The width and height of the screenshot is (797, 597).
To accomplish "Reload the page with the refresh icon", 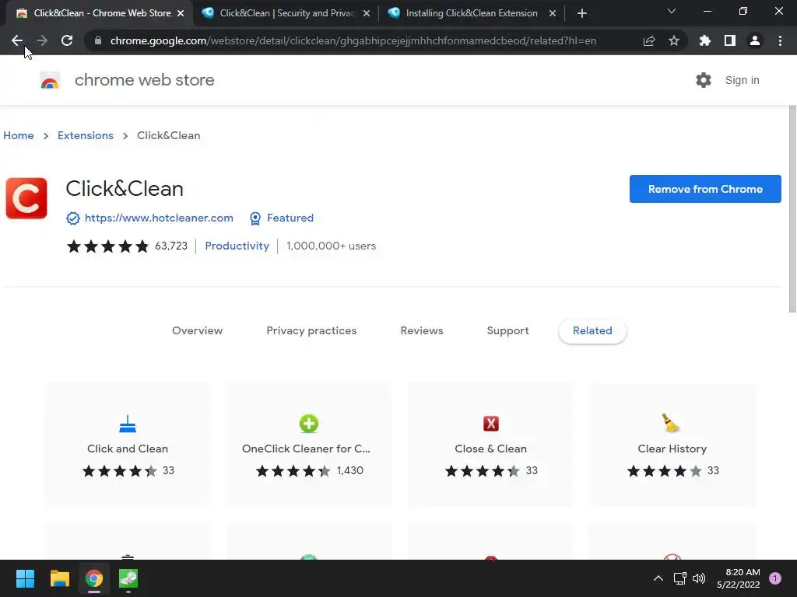I will pyautogui.click(x=67, y=40).
